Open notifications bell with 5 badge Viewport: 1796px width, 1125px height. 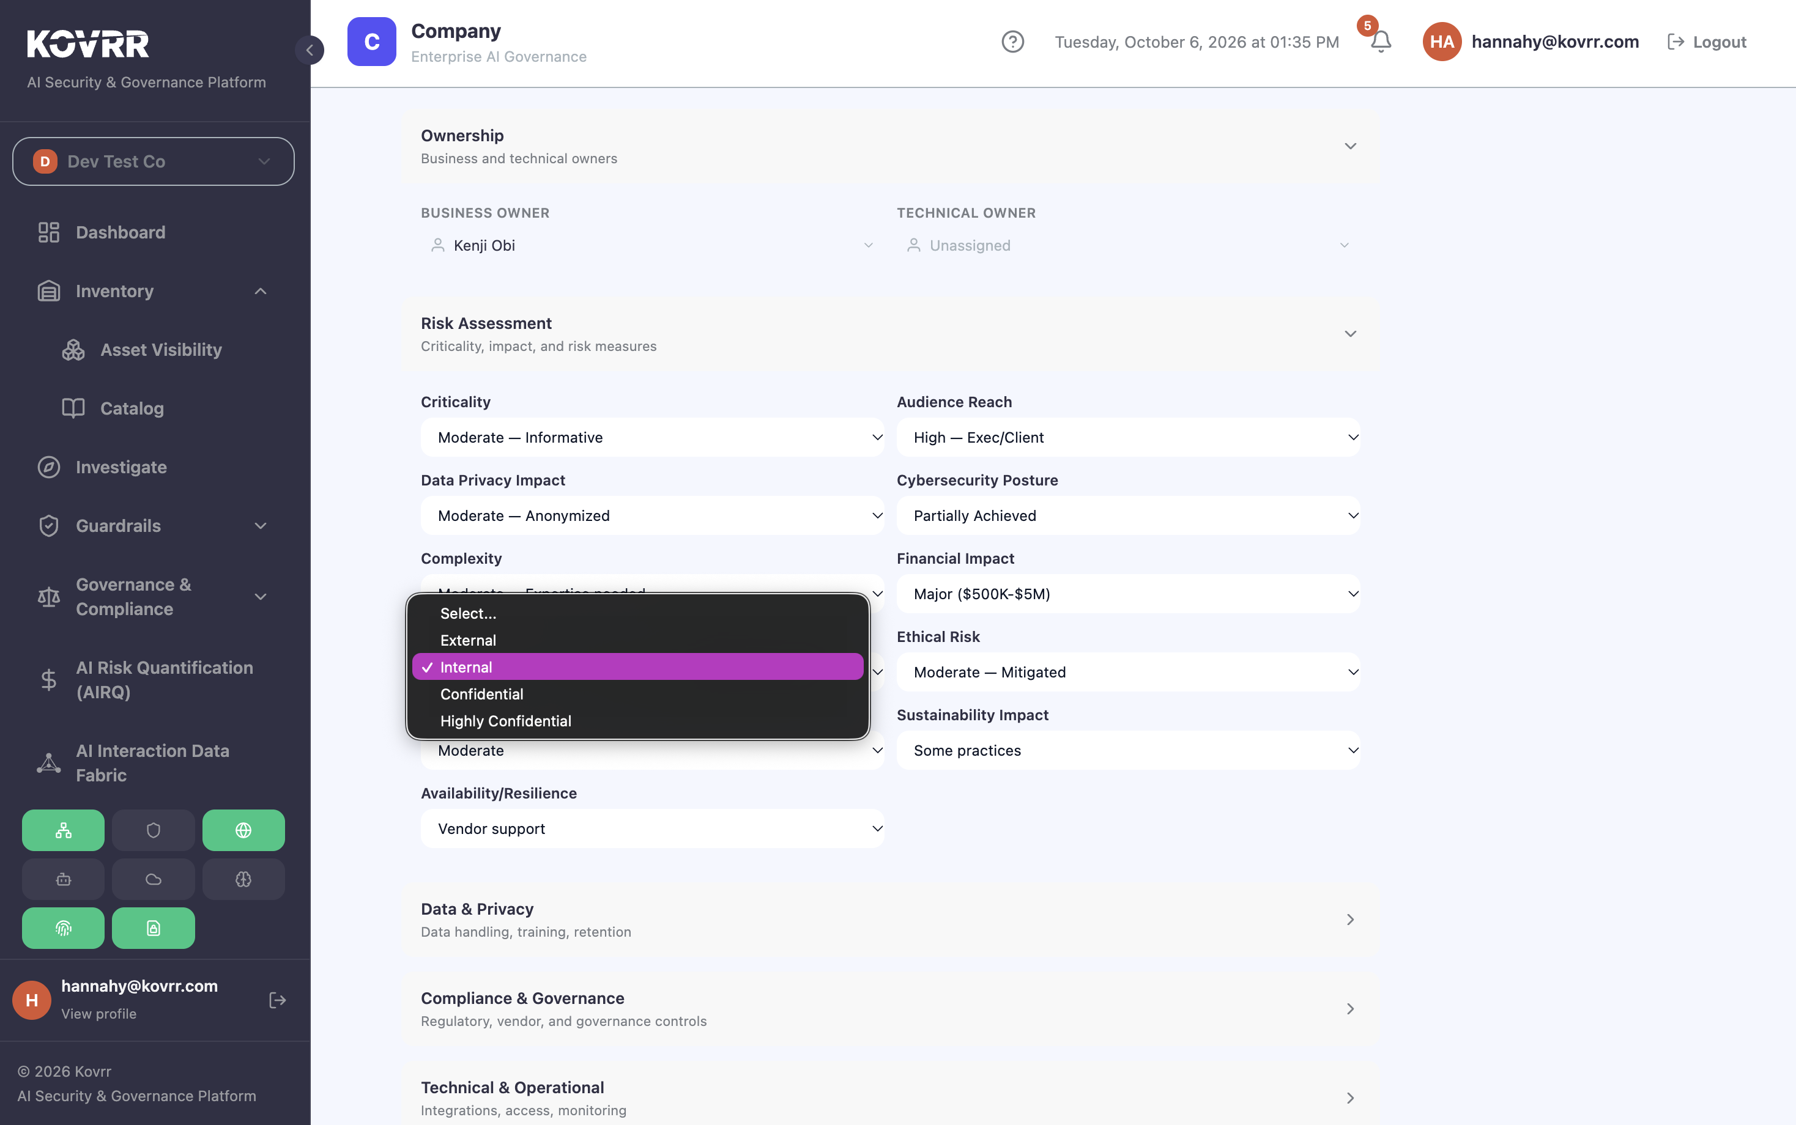point(1381,42)
